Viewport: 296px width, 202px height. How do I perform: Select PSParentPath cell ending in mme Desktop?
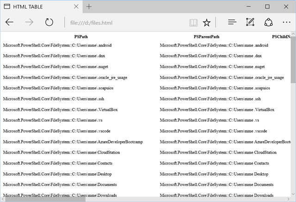214,174
